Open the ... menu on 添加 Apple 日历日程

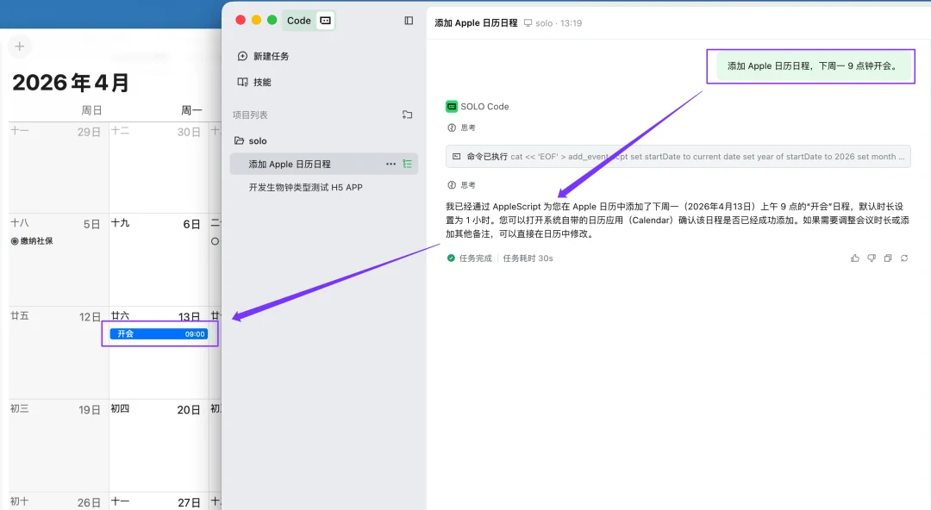point(391,163)
